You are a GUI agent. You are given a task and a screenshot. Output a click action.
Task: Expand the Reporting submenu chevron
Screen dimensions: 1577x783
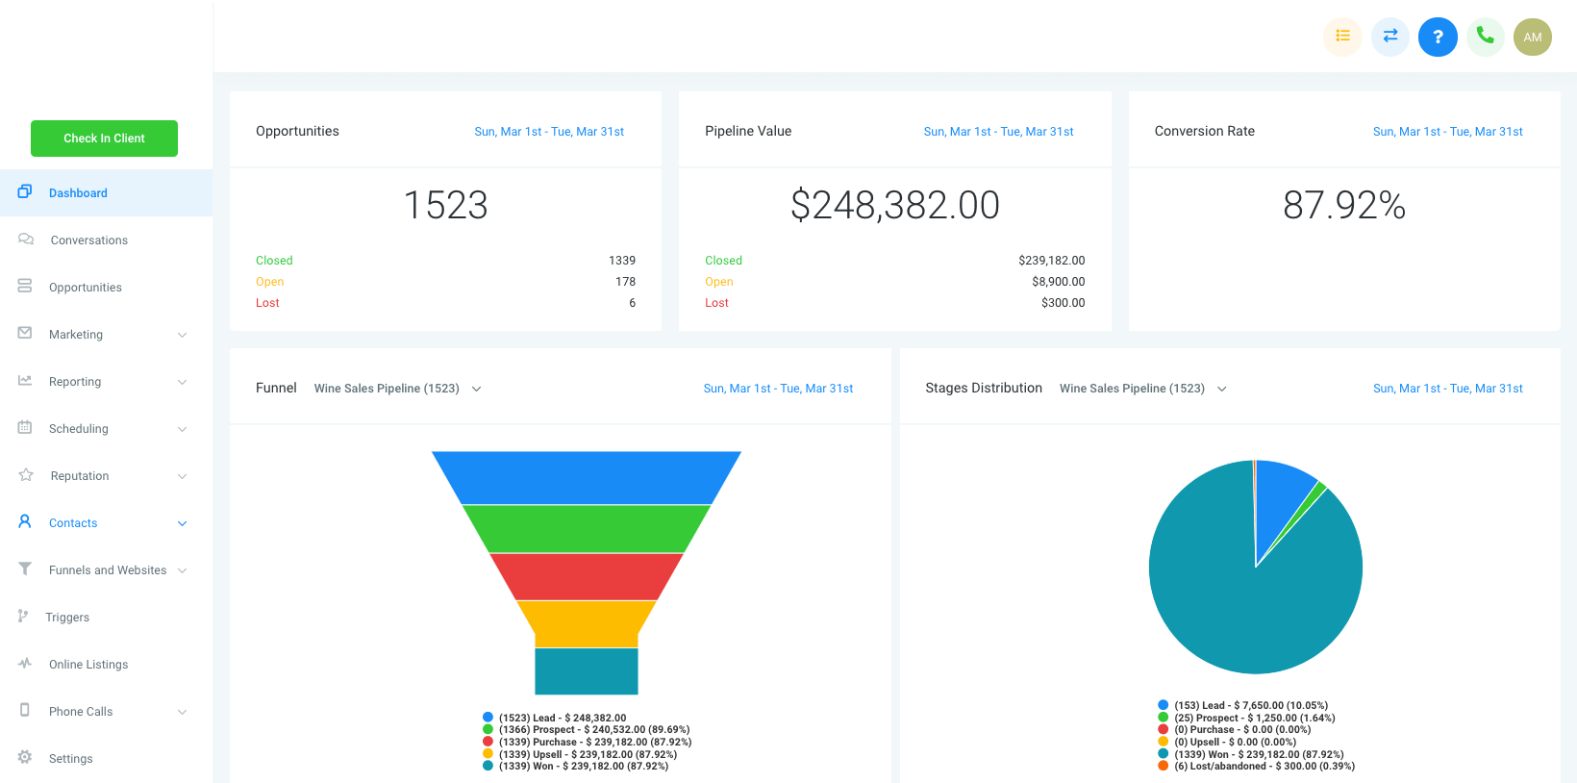[x=182, y=382]
